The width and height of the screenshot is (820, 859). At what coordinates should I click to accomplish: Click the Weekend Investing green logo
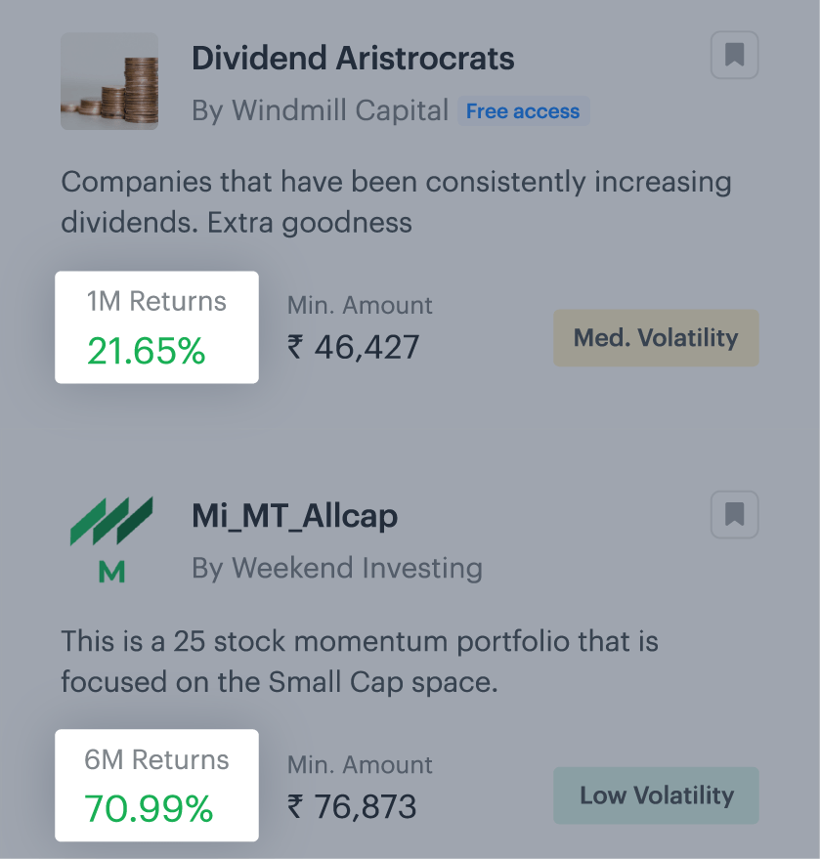click(111, 538)
